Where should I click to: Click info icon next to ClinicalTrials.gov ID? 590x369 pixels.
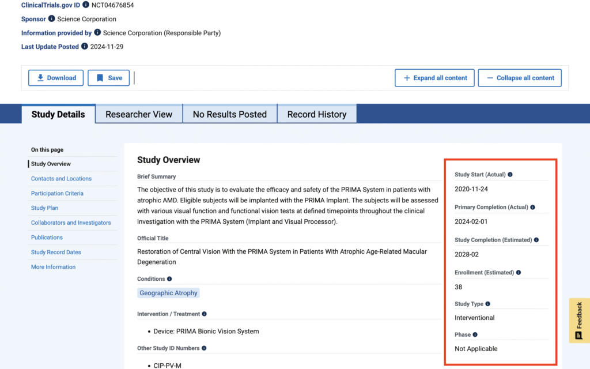tap(86, 5)
